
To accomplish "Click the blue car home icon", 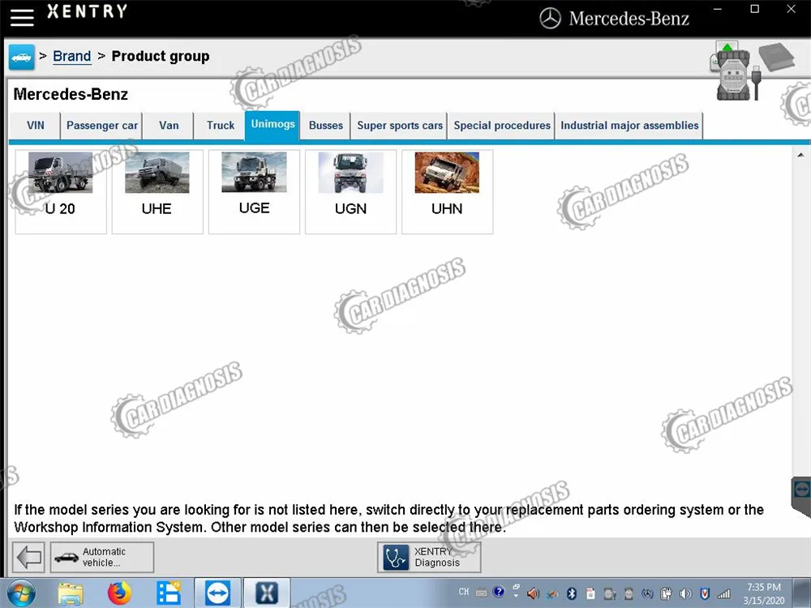I will pyautogui.click(x=22, y=57).
